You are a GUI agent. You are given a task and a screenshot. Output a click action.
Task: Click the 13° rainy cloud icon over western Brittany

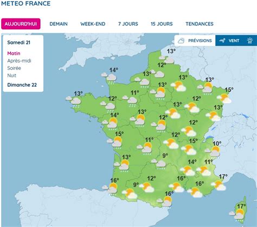pyautogui.click(x=74, y=102)
